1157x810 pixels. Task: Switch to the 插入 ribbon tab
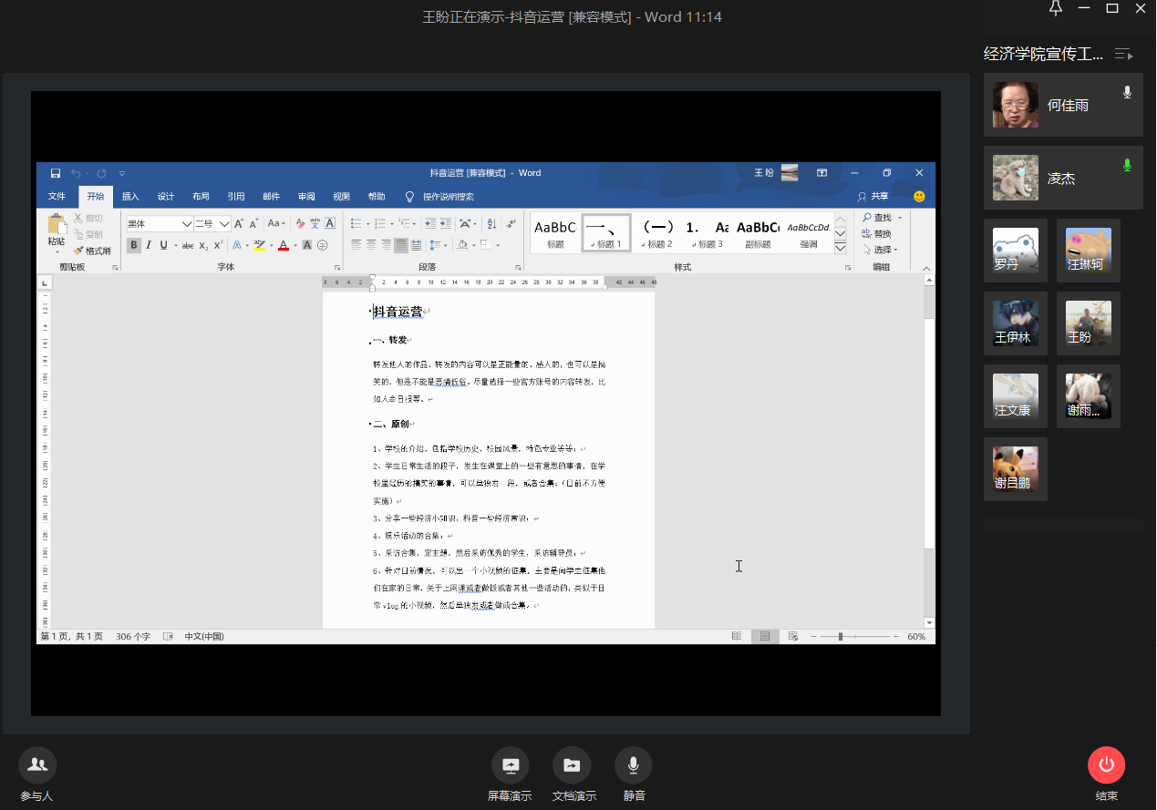click(x=130, y=197)
